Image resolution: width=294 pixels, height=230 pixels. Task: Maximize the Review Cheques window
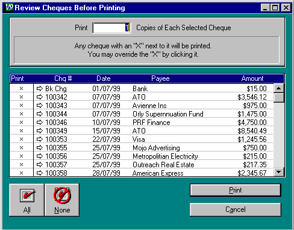[275, 8]
